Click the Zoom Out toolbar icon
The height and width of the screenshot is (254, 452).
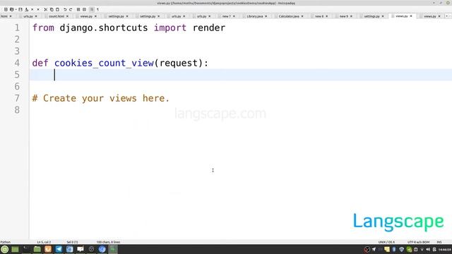(x=85, y=9)
